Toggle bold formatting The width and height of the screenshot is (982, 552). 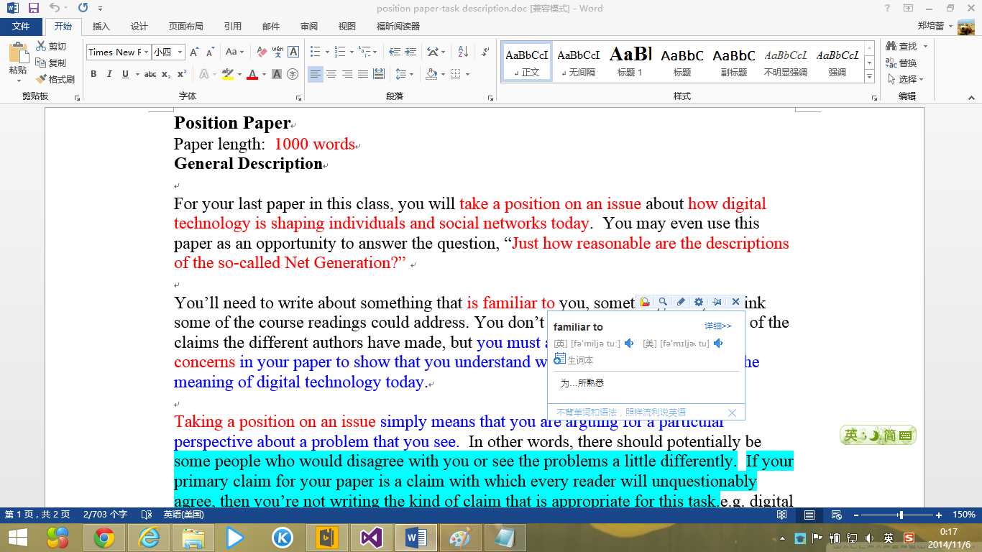[93, 74]
